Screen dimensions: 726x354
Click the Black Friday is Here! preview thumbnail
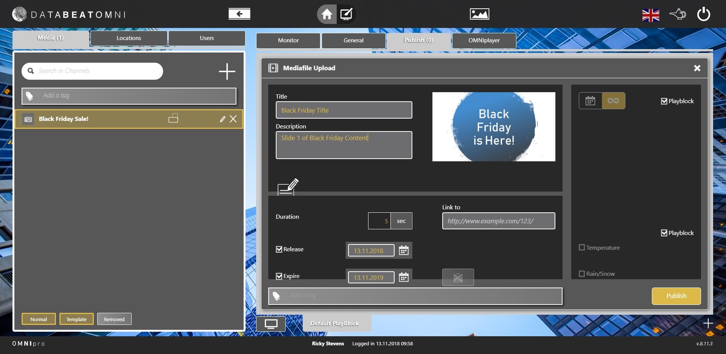click(494, 127)
